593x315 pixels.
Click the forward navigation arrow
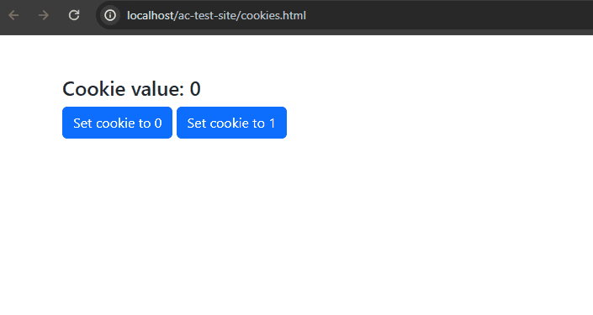[x=44, y=15]
